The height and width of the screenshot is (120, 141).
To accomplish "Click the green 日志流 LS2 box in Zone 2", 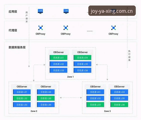I will point(22,98).
